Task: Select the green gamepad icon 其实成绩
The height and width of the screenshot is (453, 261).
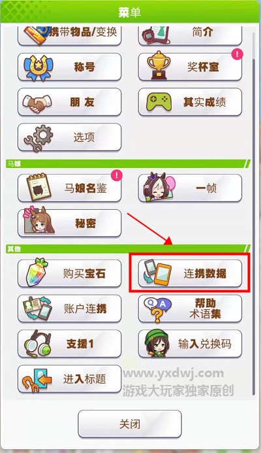Action: 157,102
